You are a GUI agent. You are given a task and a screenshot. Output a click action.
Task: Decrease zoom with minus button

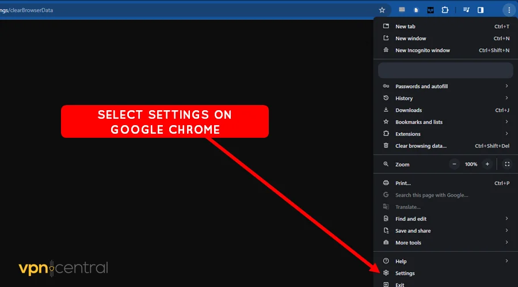pos(454,164)
